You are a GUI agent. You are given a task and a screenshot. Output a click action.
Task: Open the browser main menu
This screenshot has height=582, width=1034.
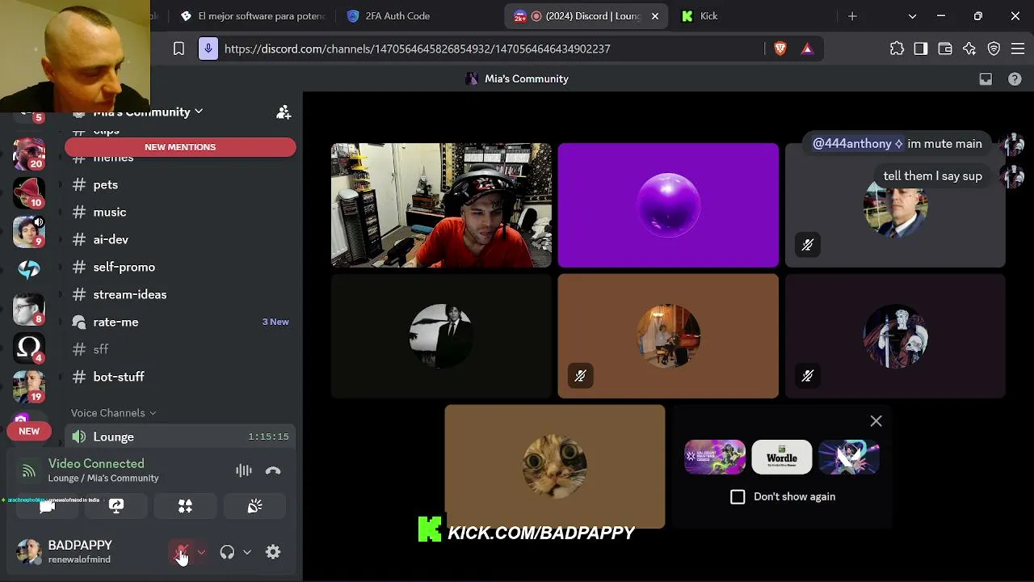pyautogui.click(x=1019, y=48)
